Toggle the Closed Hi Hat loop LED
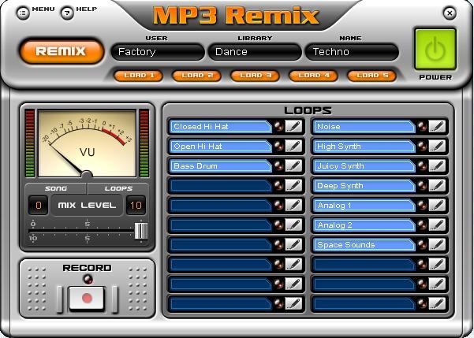474x338 pixels. [x=278, y=126]
